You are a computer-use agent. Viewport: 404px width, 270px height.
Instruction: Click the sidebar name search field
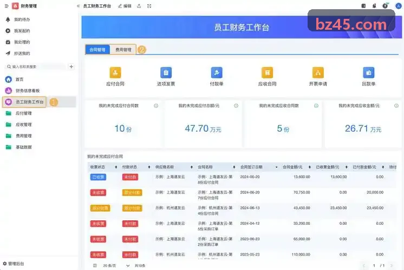(x=36, y=66)
